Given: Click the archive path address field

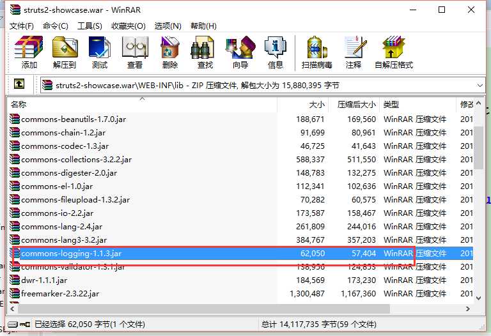Looking at the screenshot, I should click(262, 85).
